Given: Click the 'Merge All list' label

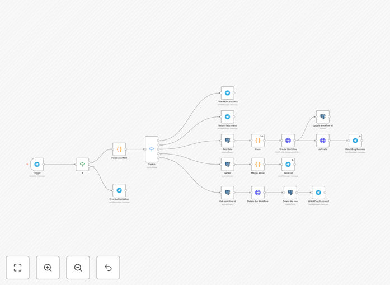Looking at the screenshot, I should 258,173.
